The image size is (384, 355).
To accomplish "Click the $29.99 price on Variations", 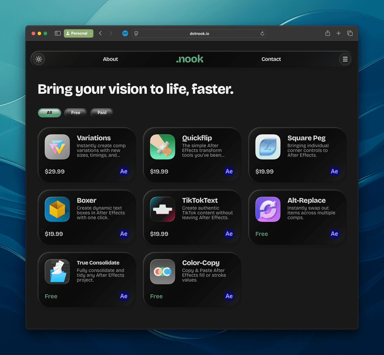I will (55, 171).
